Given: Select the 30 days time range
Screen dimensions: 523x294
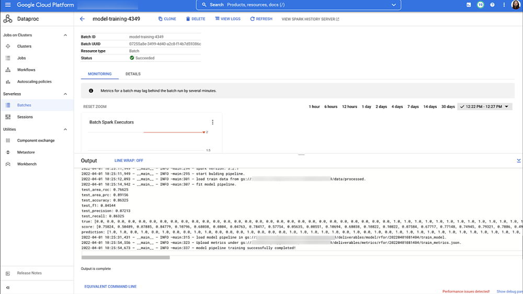Looking at the screenshot, I should pos(448,107).
